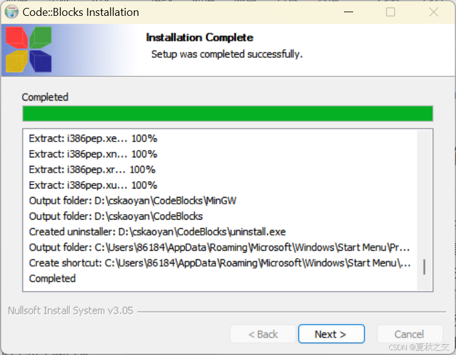Minimize the Code::Blocks Installation window
Image resolution: width=456 pixels, height=355 pixels.
tap(348, 12)
